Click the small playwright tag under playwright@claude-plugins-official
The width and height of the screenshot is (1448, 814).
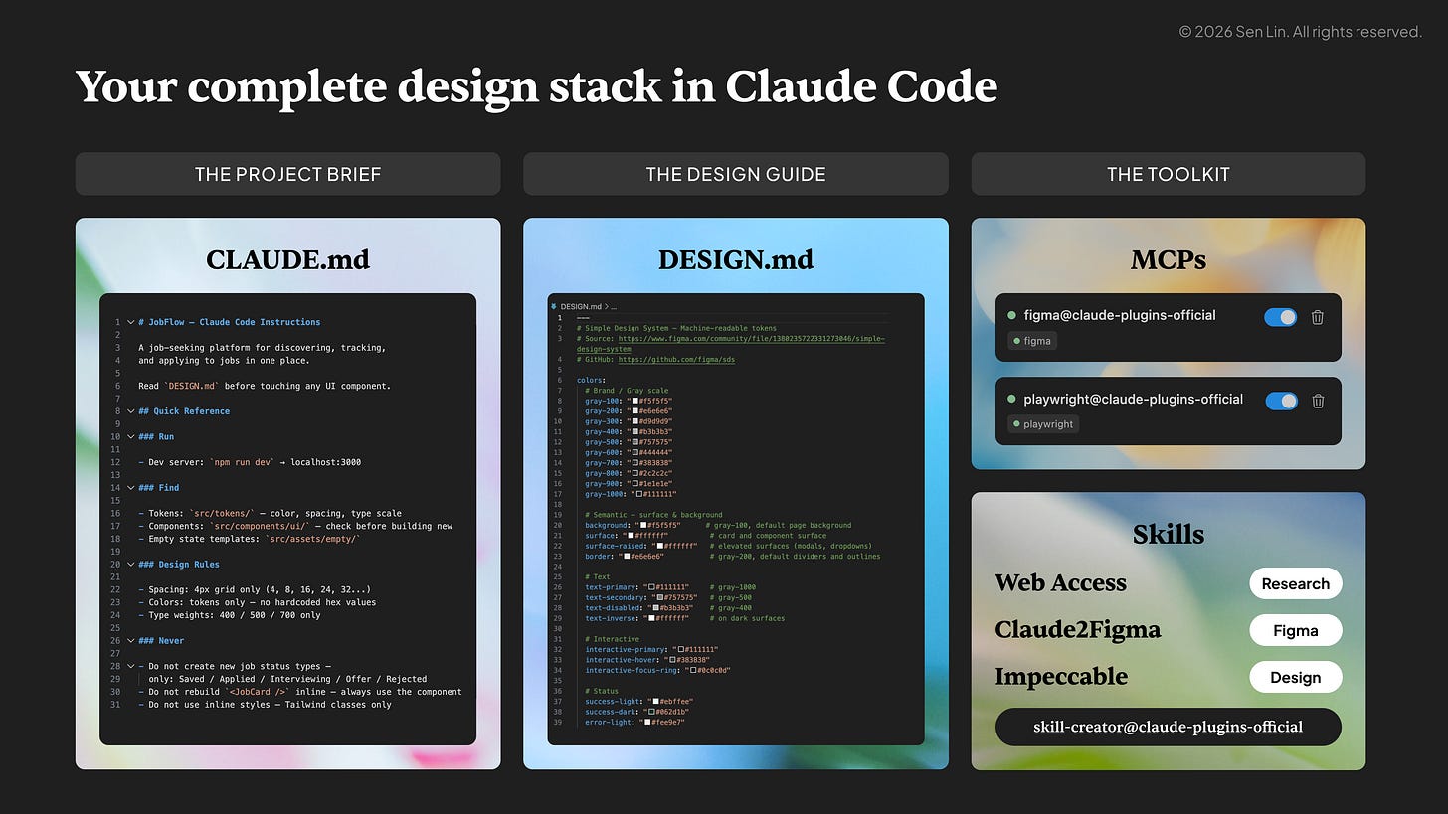pyautogui.click(x=1043, y=423)
